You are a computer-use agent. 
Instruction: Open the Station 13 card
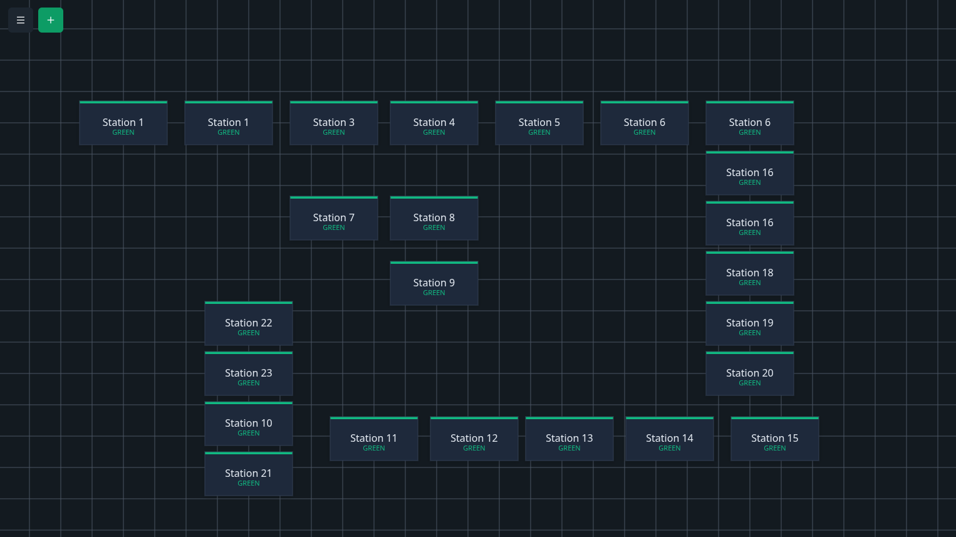click(x=569, y=439)
